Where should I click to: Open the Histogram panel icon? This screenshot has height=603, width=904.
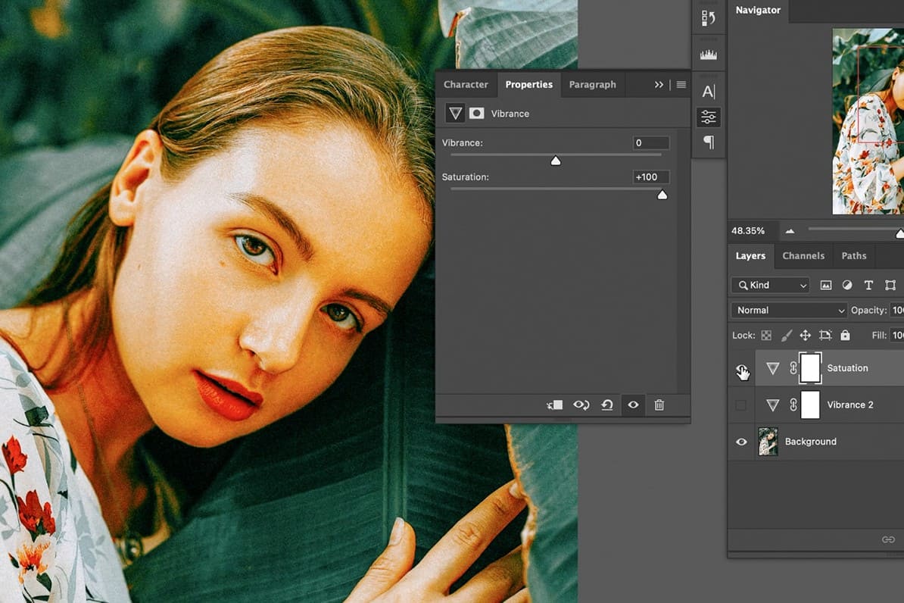pyautogui.click(x=709, y=55)
